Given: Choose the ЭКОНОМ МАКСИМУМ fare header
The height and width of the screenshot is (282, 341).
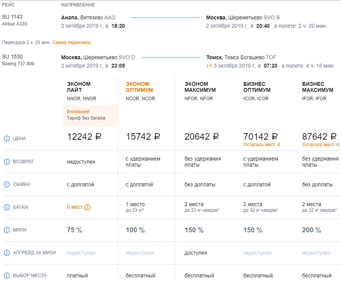Looking at the screenshot, I should [x=200, y=87].
